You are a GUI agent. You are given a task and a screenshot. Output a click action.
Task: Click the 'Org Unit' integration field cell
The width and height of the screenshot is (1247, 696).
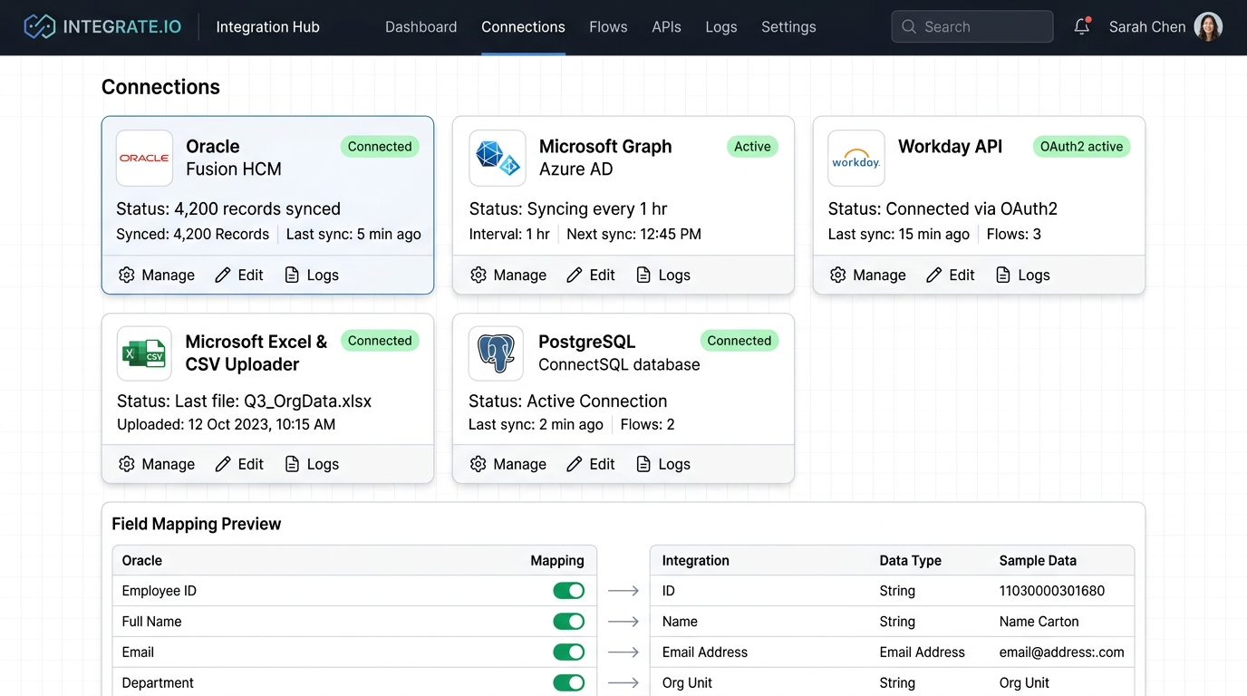pos(687,683)
